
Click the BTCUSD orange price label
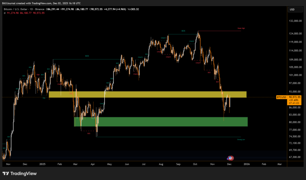pos(282,97)
